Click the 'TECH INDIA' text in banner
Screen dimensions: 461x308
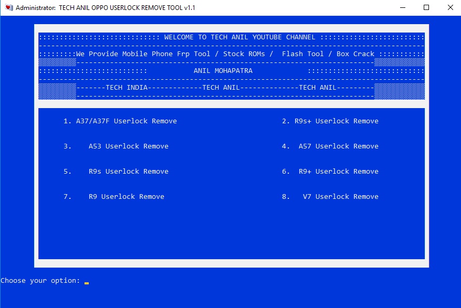(127, 87)
